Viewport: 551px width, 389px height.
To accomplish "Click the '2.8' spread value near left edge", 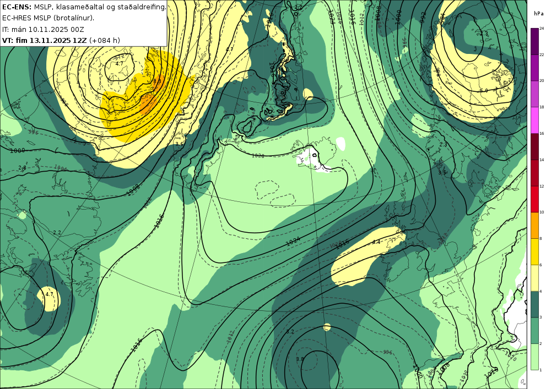I will (22, 168).
